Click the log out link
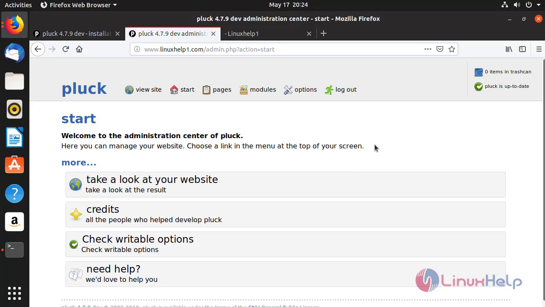The width and height of the screenshot is (545, 307). pyautogui.click(x=346, y=90)
